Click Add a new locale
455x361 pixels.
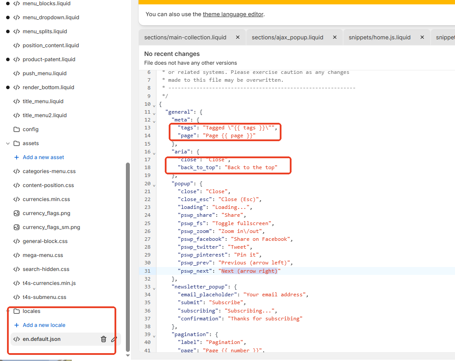point(44,325)
